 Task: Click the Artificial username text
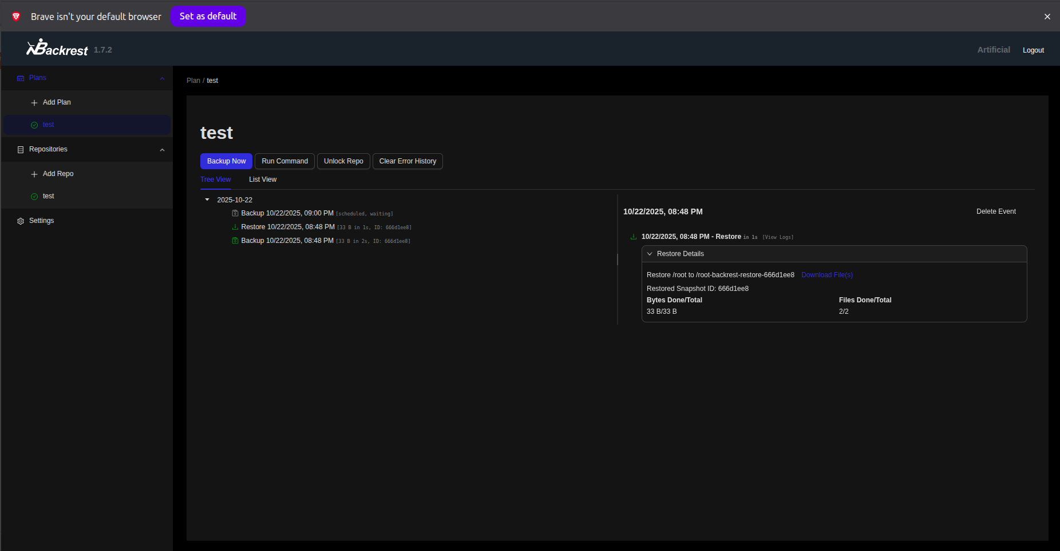pos(994,50)
